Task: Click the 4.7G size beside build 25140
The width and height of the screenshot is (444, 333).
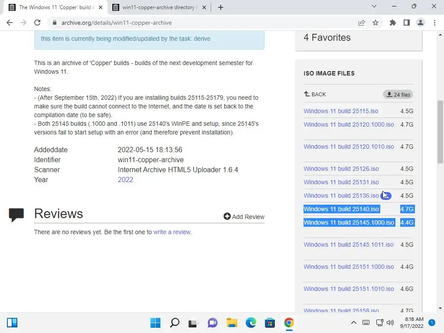Action: point(407,209)
